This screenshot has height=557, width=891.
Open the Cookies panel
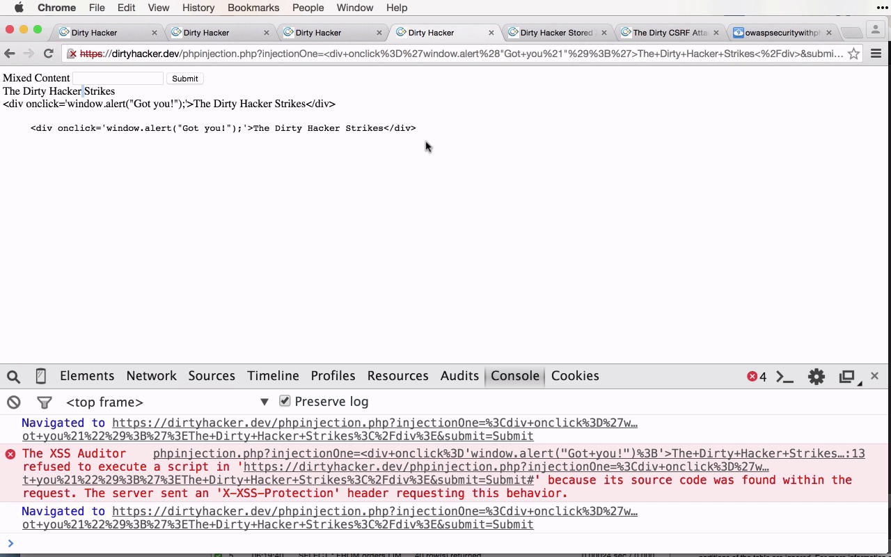tap(575, 376)
